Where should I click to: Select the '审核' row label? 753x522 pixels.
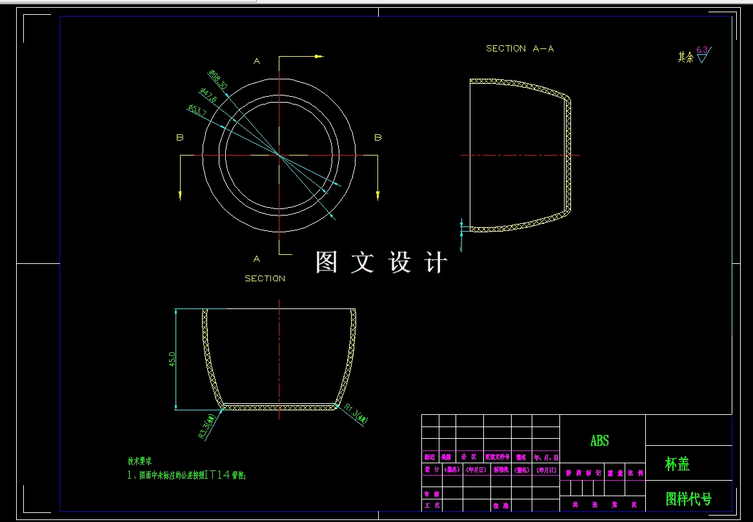tap(432, 494)
